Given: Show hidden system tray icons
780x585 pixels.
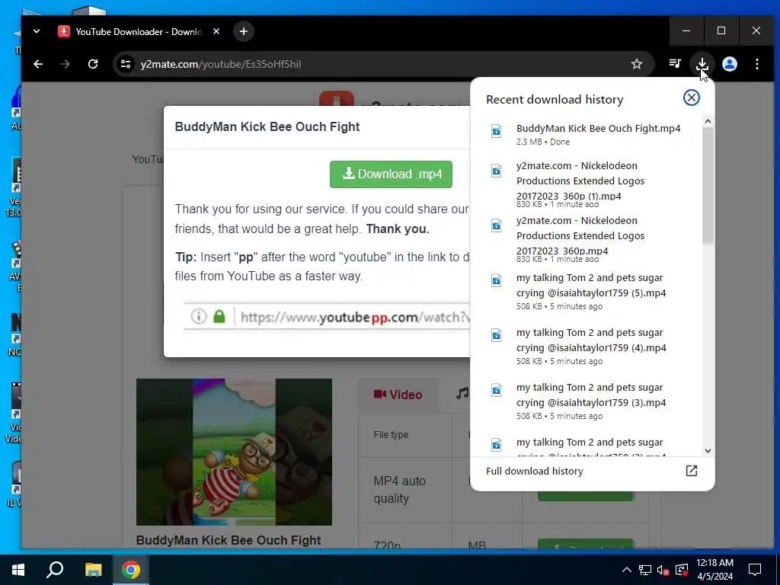Looking at the screenshot, I should click(x=626, y=570).
